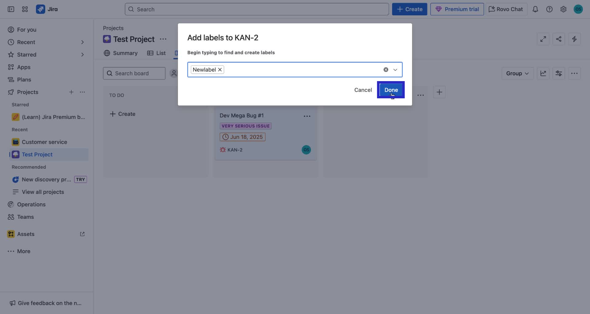Open the Help menu icon
Screen dimensions: 590x314
pos(550,9)
